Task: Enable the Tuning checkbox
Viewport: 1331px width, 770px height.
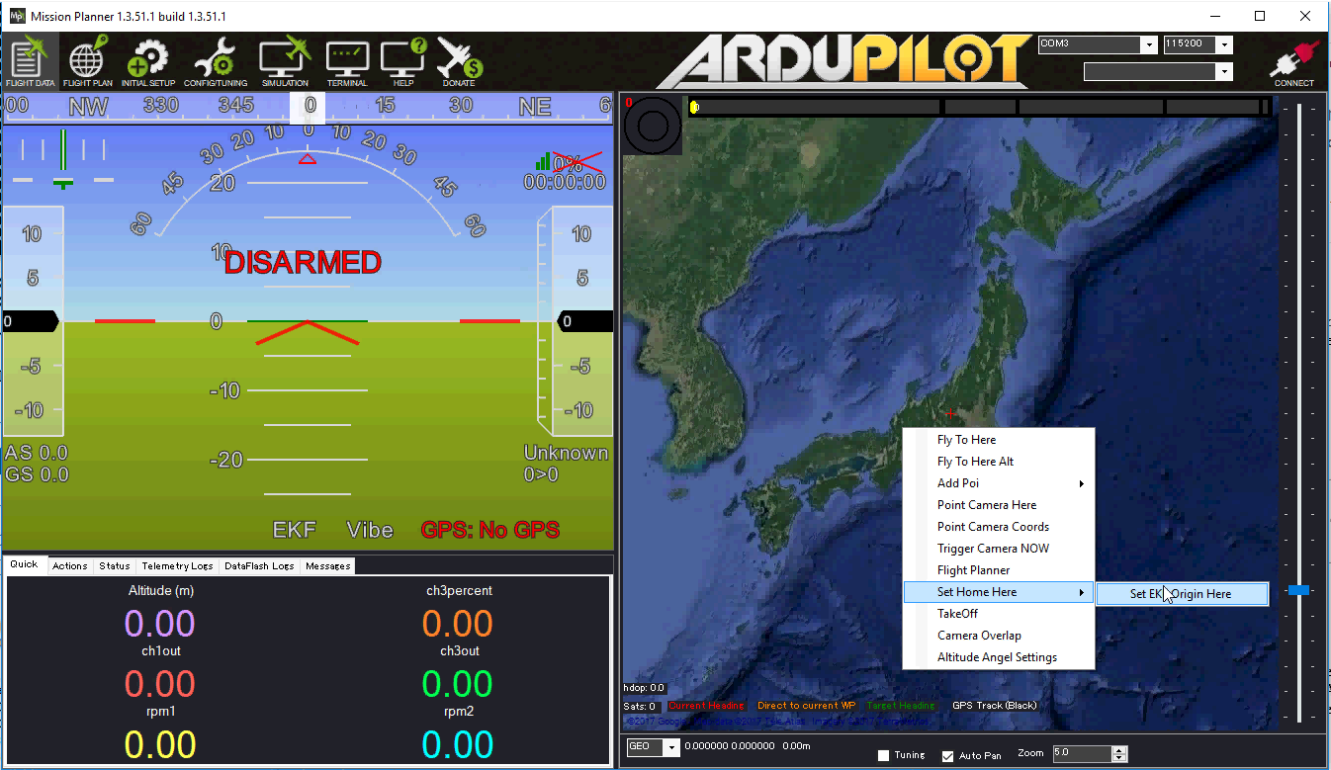Action: click(883, 756)
